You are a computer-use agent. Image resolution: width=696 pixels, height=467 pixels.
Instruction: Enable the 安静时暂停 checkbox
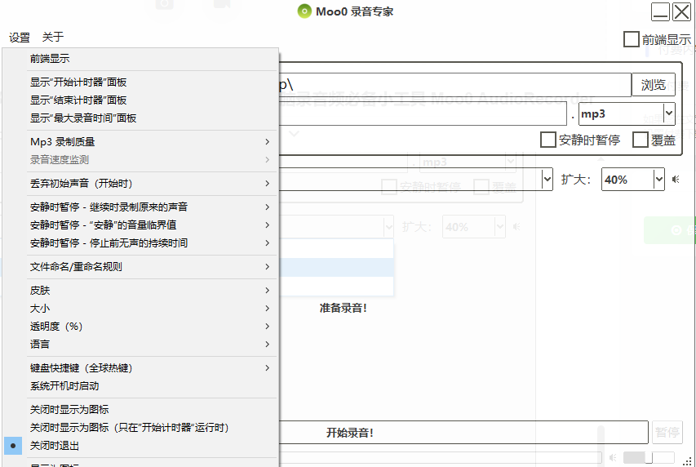coord(548,140)
